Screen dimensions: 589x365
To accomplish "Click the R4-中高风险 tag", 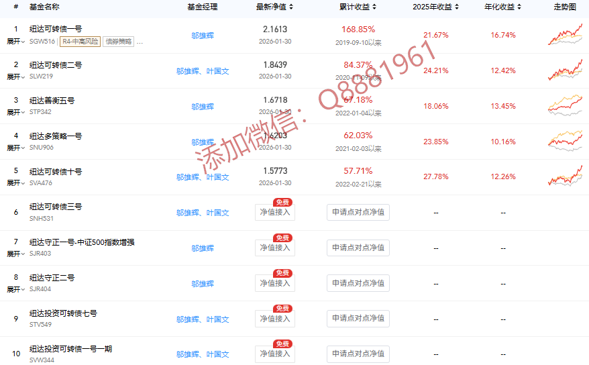I will coord(80,41).
